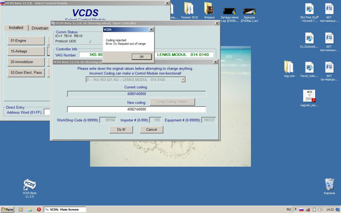Open the Long Coding Helper

[172, 102]
